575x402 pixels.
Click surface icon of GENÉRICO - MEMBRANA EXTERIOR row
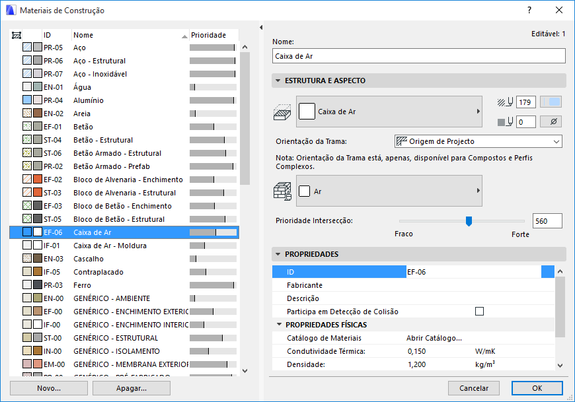coord(38,364)
